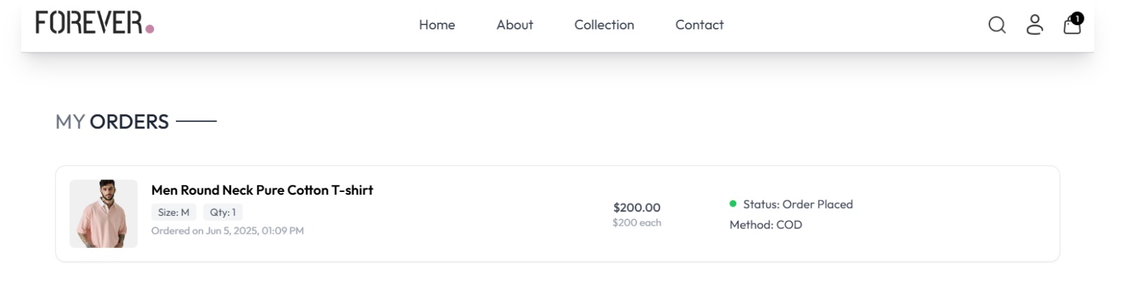
Task: Open the search magnifier icon
Action: (997, 25)
